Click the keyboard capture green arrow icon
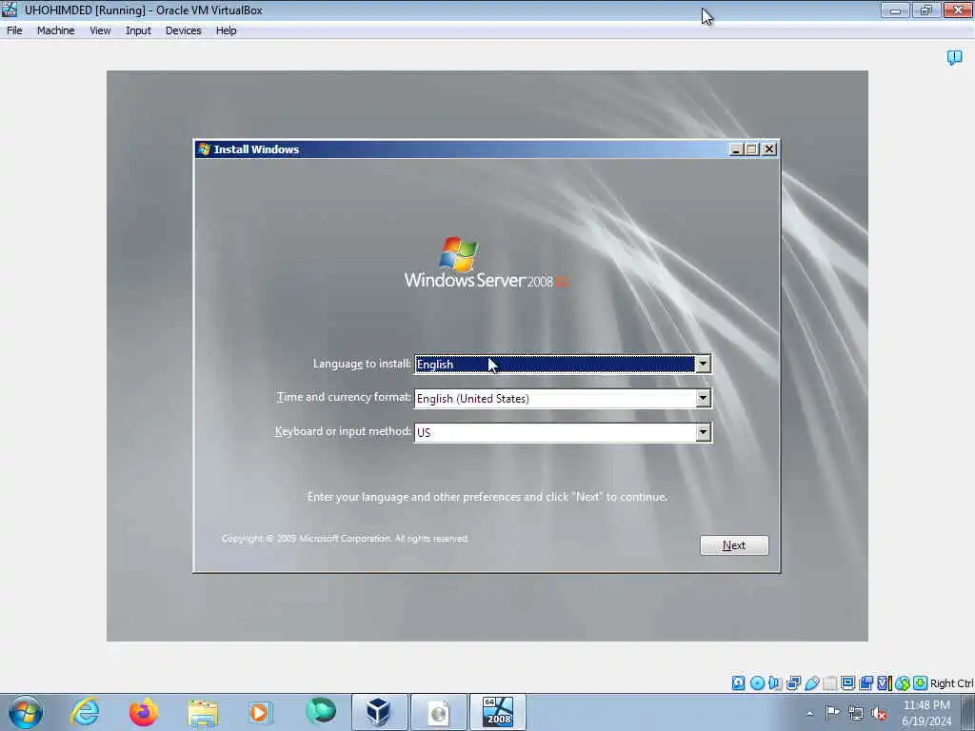Screen dimensions: 975x731 click(921, 683)
